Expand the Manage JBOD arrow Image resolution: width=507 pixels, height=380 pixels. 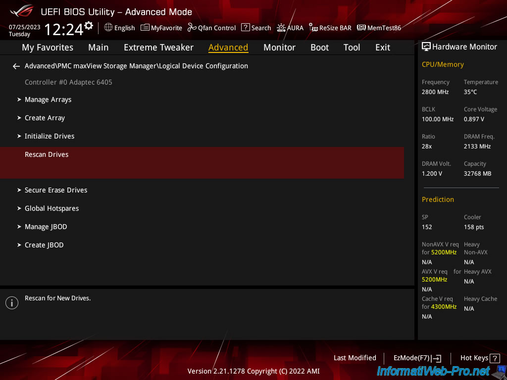19,227
